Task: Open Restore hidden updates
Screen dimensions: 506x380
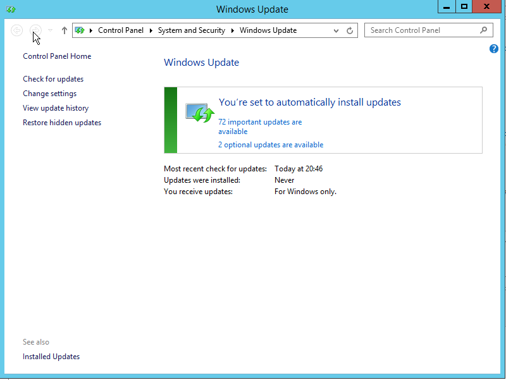Action: (62, 123)
